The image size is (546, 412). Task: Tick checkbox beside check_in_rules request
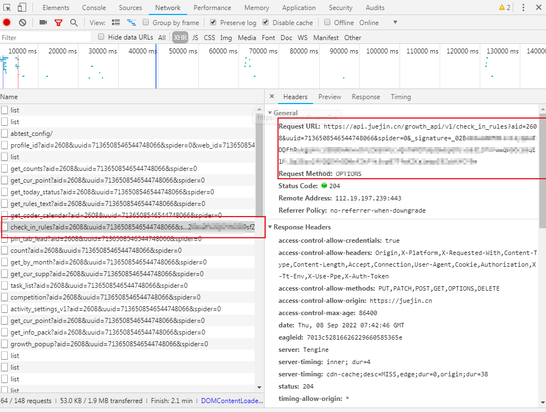click(x=4, y=227)
